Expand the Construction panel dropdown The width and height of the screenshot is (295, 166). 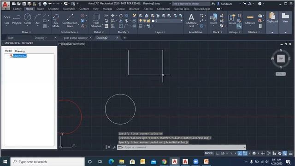pyautogui.click(x=70, y=32)
